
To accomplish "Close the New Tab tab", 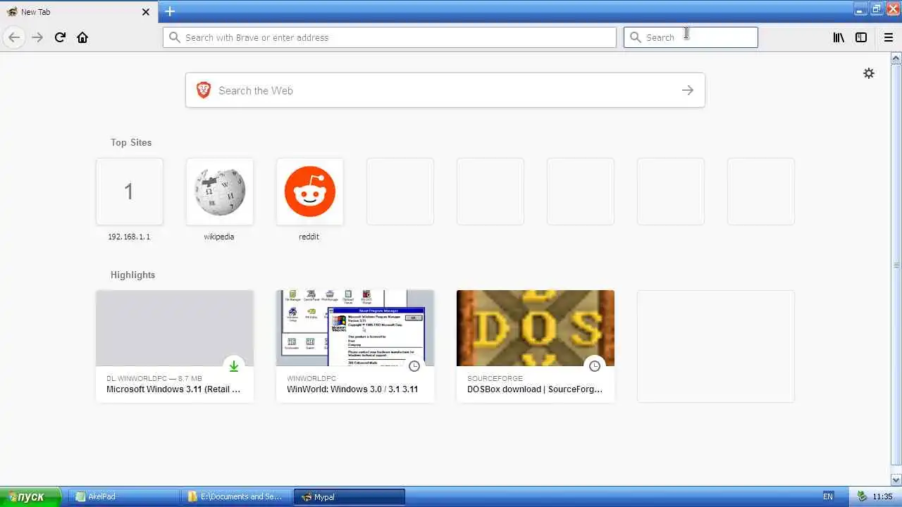I will [146, 12].
